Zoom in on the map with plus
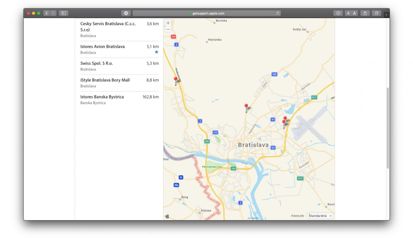The image size is (413, 238). click(x=168, y=23)
